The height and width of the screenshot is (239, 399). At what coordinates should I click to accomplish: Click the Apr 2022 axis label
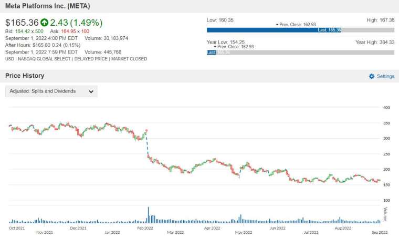pos(212,228)
